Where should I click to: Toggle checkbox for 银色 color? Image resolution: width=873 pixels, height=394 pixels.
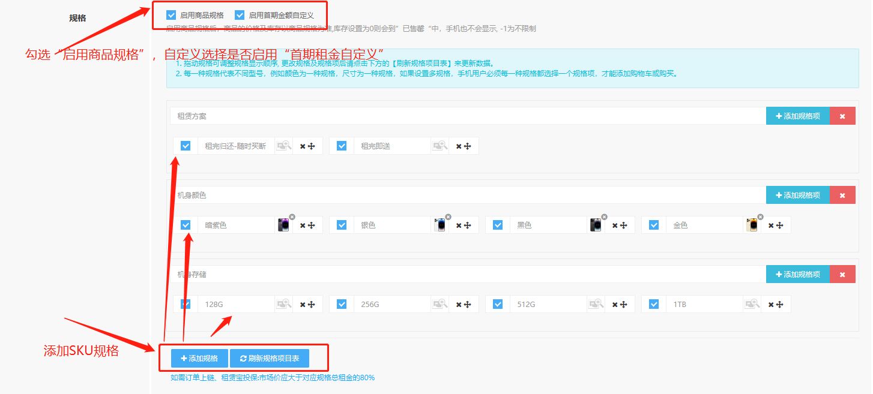point(342,225)
